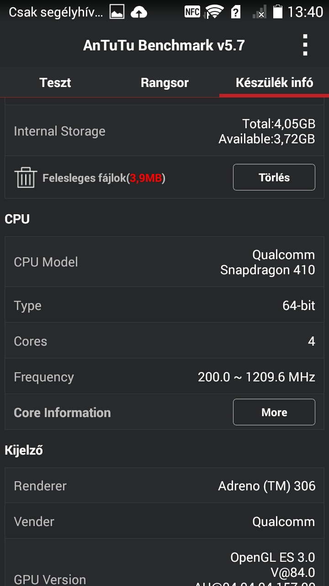The width and height of the screenshot is (329, 586).
Task: Tap the NFC status bar icon
Action: (x=192, y=12)
